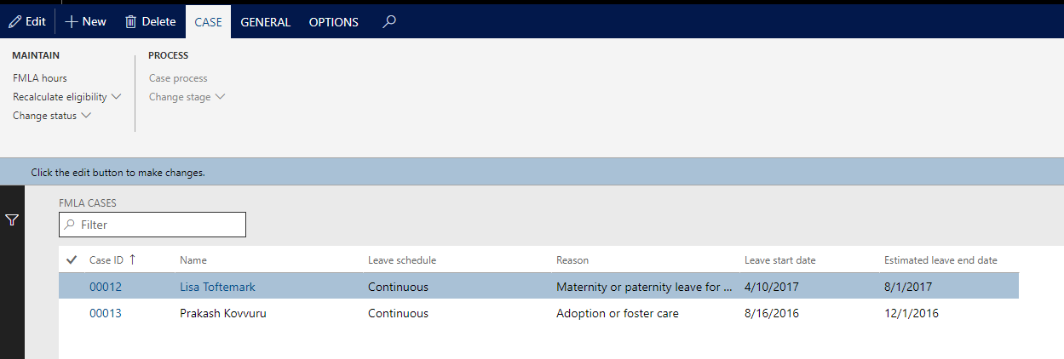The height and width of the screenshot is (359, 1064).
Task: Open case ID 00012 link
Action: [x=106, y=288]
